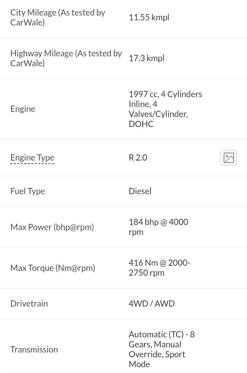Select the 4WD / AWD drivetrain value
Image resolution: width=247 pixels, height=373 pixels.
(x=152, y=304)
